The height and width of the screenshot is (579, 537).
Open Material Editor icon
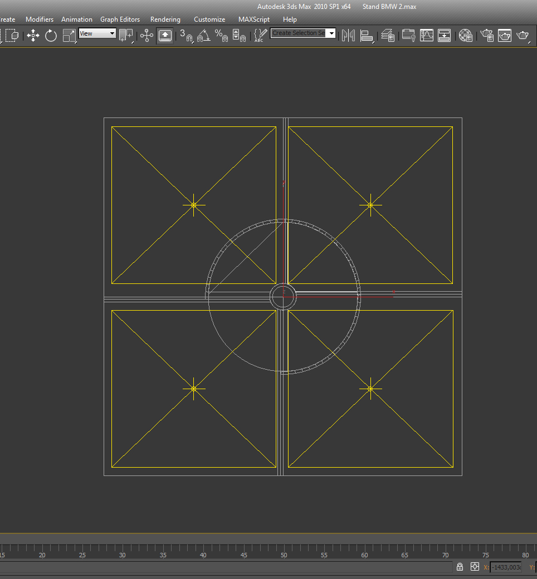coord(465,36)
